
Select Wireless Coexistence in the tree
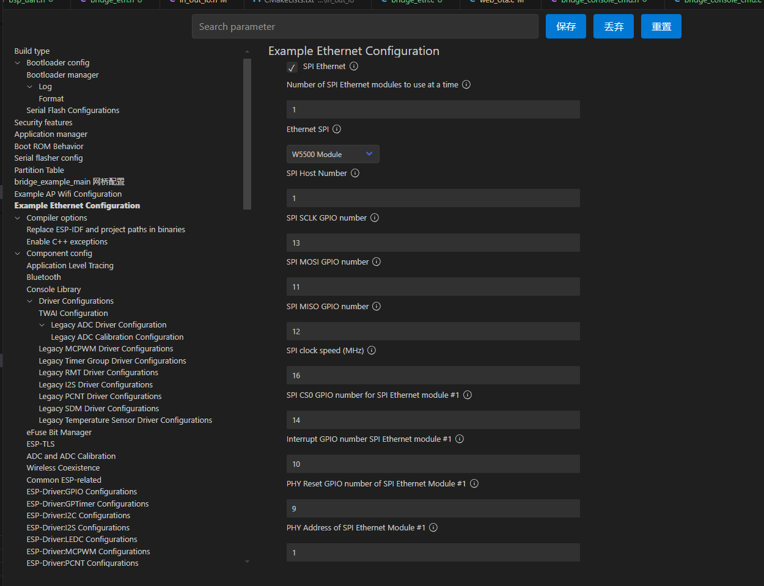pos(63,468)
